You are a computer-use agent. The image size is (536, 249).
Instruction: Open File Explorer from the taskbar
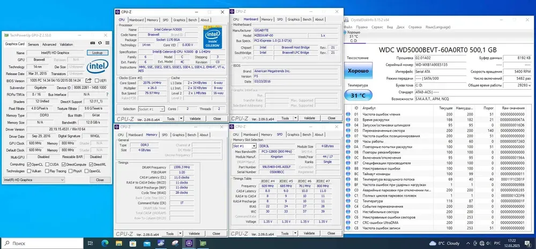(118, 243)
